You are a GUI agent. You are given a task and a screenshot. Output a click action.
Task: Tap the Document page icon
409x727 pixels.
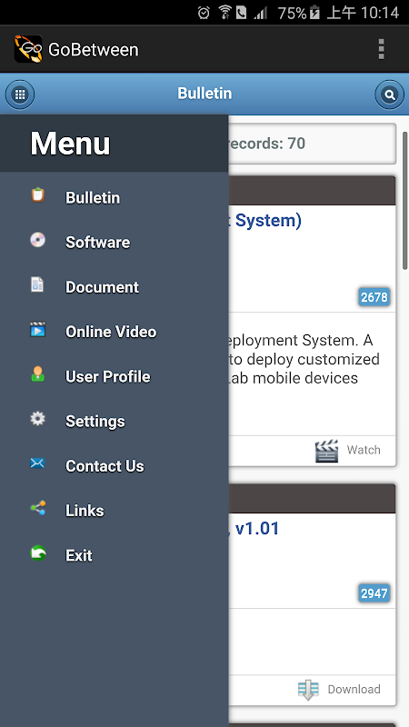pos(37,284)
